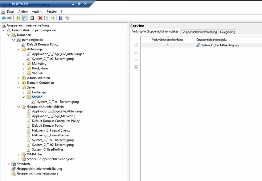The height and width of the screenshot is (181, 262).
Task: Click the link order cell showing 1
Action: (x=168, y=45)
